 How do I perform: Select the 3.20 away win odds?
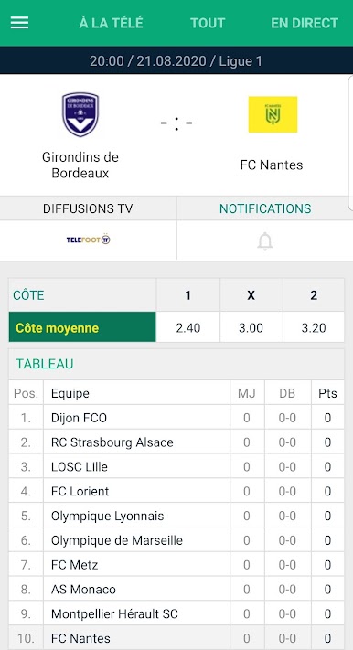tap(314, 328)
